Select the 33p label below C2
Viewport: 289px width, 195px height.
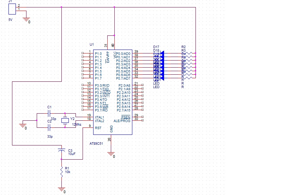(50, 137)
